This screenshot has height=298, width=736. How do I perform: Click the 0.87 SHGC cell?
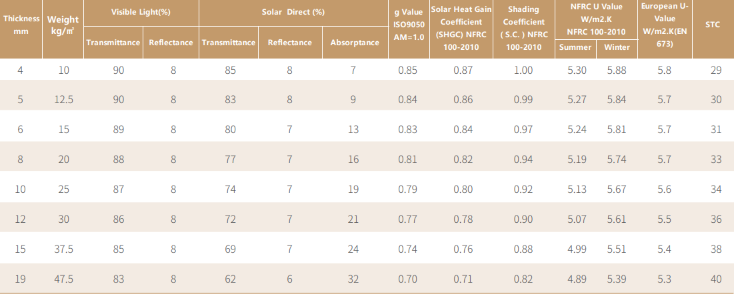(460, 70)
